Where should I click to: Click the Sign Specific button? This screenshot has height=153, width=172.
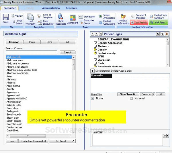(x=128, y=94)
